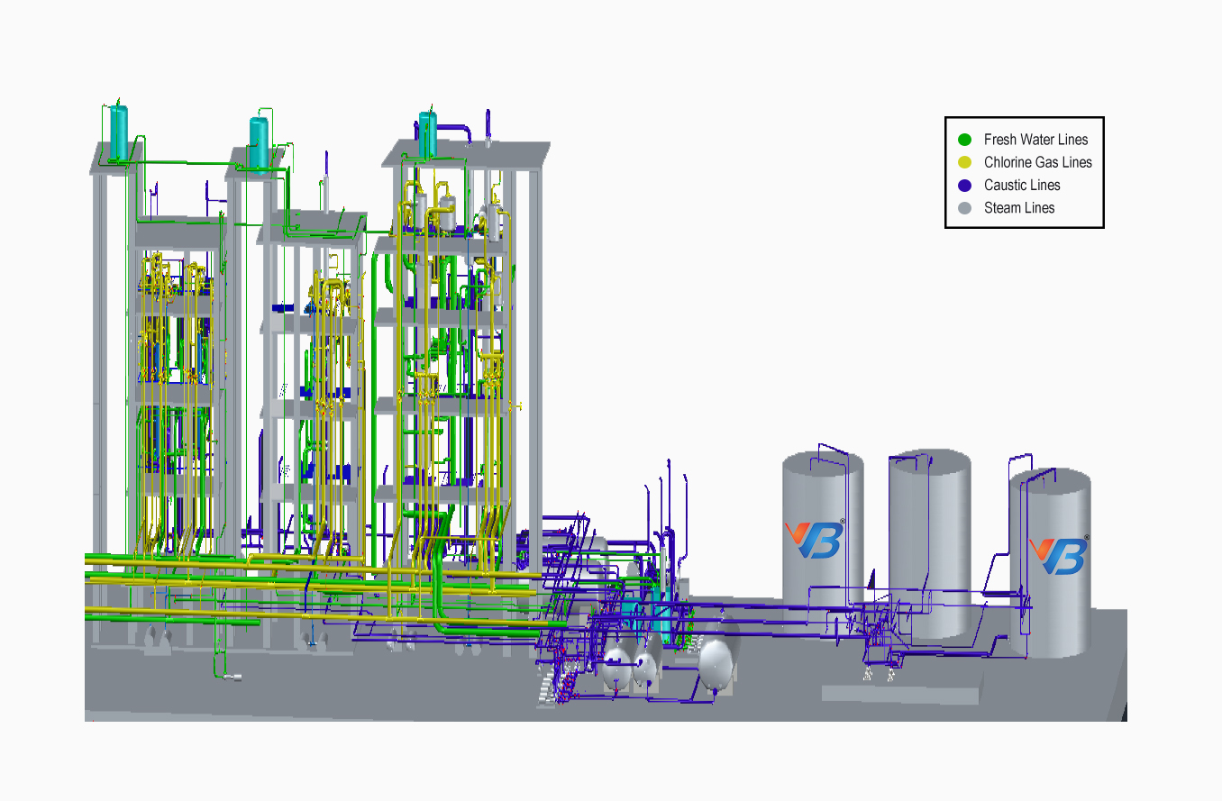
Task: Click the VB logo on the left storage tank
Action: coord(814,539)
